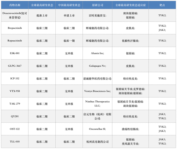This screenshot has width=177, height=149.
Task: Select the 申请上市 status cell
Action: click(x=69, y=15)
